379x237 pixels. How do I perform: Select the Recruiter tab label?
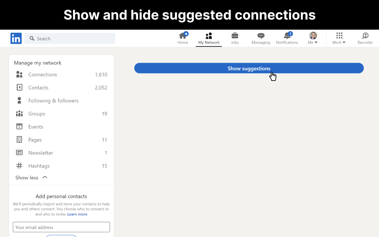(365, 42)
